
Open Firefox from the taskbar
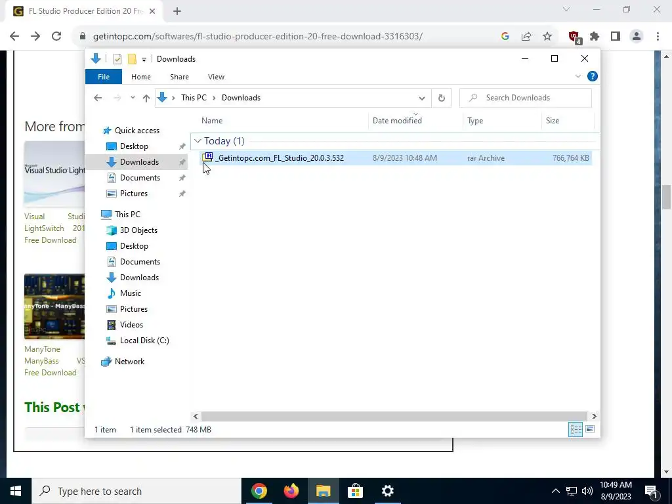pyautogui.click(x=291, y=491)
